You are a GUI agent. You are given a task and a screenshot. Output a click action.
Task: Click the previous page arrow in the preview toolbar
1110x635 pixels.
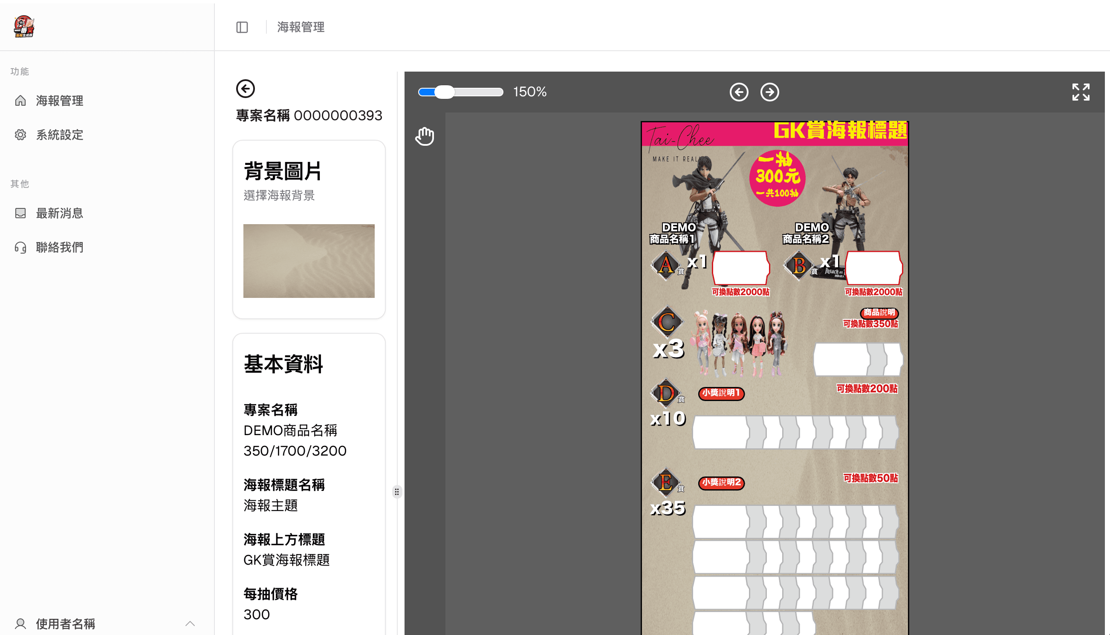[x=739, y=92]
